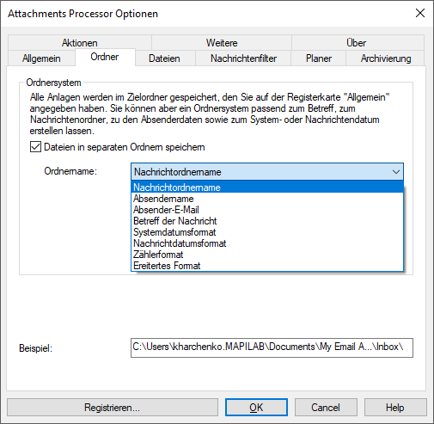Uncheck Dateien in separaten Ordnern speichern checkbox
Image resolution: width=434 pixels, height=424 pixels.
tap(35, 147)
